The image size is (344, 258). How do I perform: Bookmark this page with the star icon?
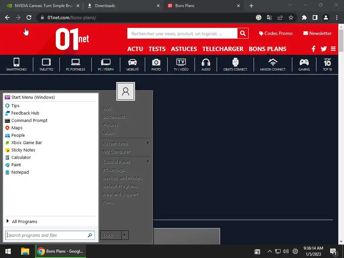point(291,17)
